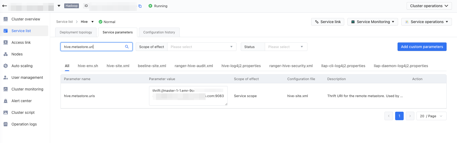Click the Service link button

pyautogui.click(x=328, y=22)
